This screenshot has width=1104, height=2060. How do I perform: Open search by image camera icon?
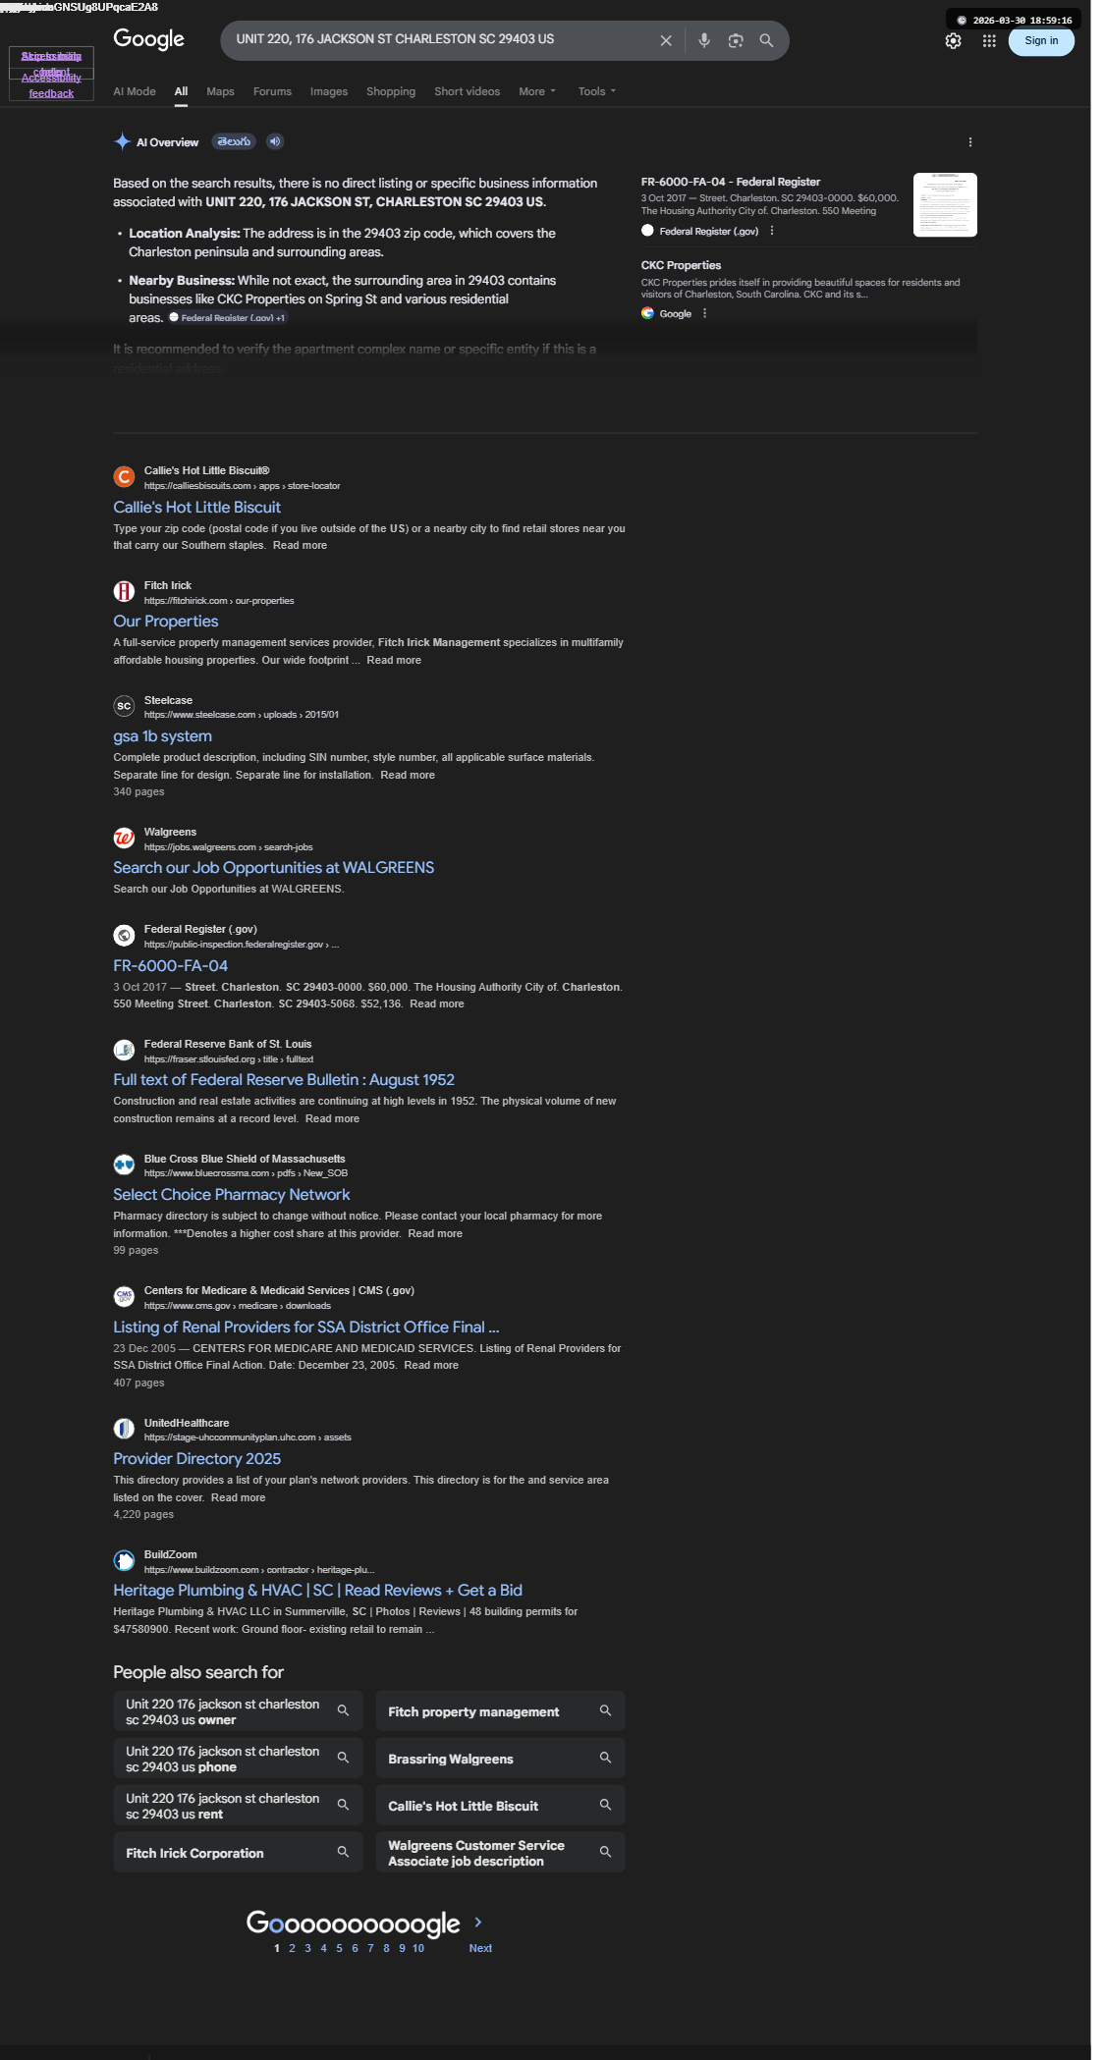[x=736, y=40]
